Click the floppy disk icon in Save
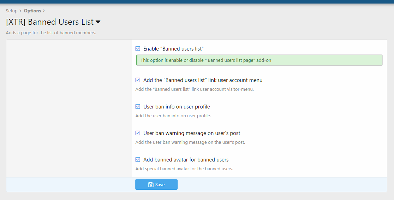This screenshot has width=394, height=200. (151, 185)
